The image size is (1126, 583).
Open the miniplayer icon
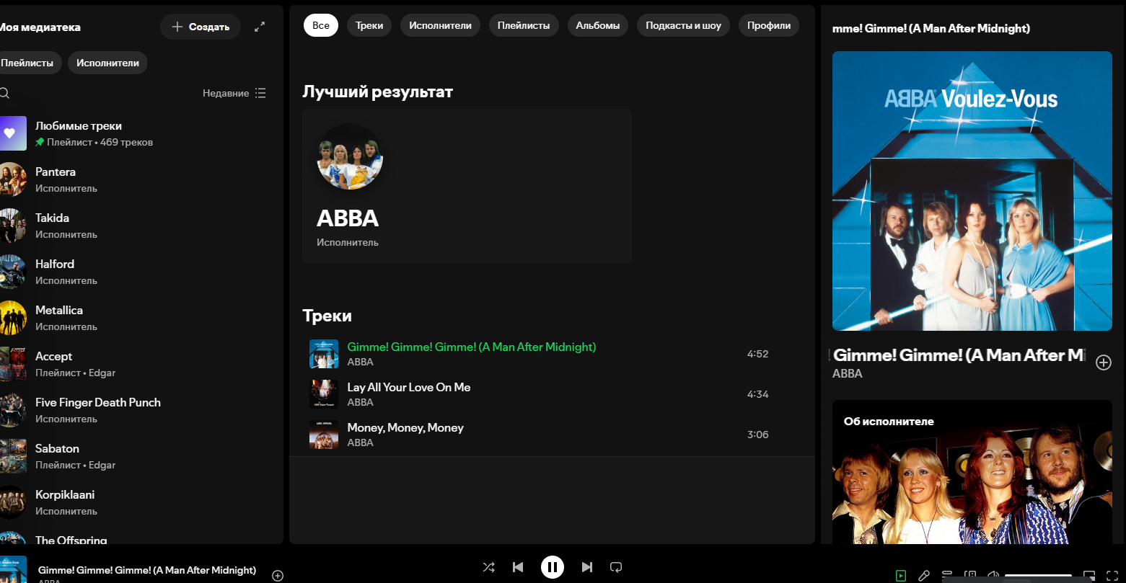pyautogui.click(x=1089, y=575)
